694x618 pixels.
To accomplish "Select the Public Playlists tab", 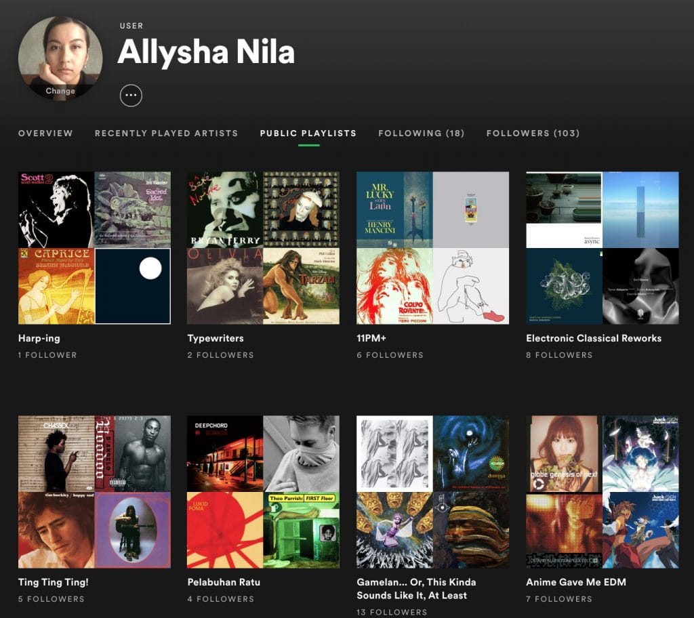I will (x=308, y=133).
